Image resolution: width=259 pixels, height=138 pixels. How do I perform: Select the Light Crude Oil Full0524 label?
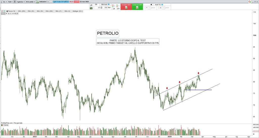point(61,2)
